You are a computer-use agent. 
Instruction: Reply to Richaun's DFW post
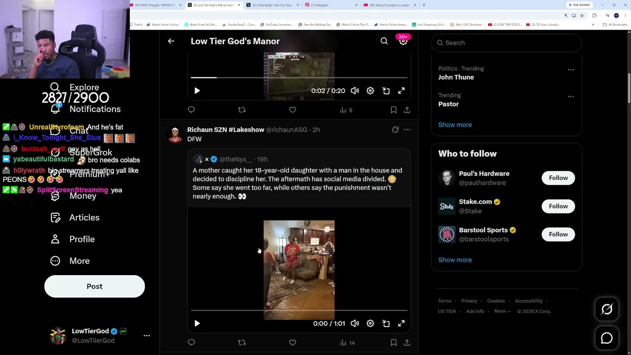tap(191, 343)
